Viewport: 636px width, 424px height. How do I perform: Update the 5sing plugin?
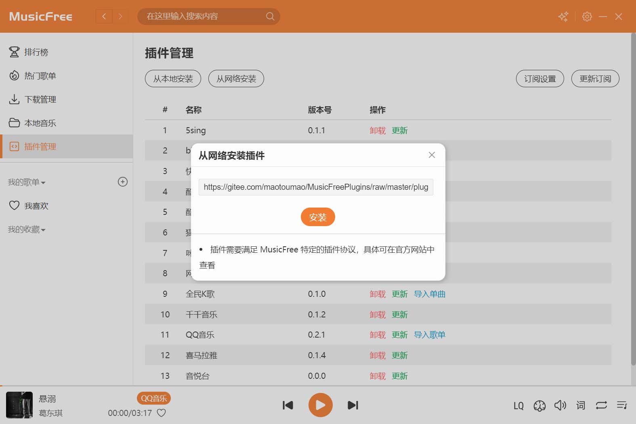pos(400,130)
